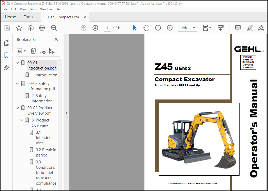Click the 49% zoom value field
Image resolution: width=268 pixels, height=191 pixels.
pyautogui.click(x=184, y=28)
